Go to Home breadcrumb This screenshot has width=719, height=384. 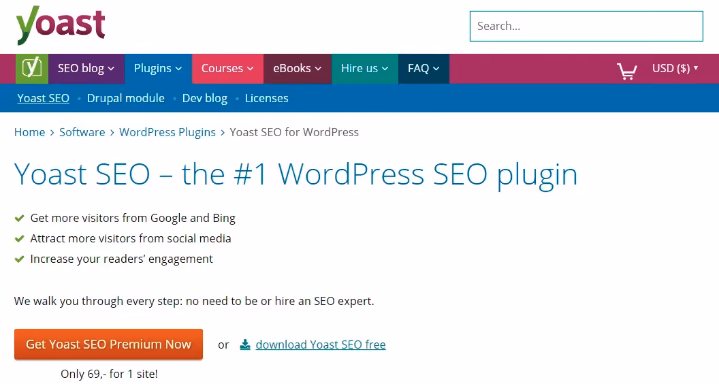click(29, 132)
